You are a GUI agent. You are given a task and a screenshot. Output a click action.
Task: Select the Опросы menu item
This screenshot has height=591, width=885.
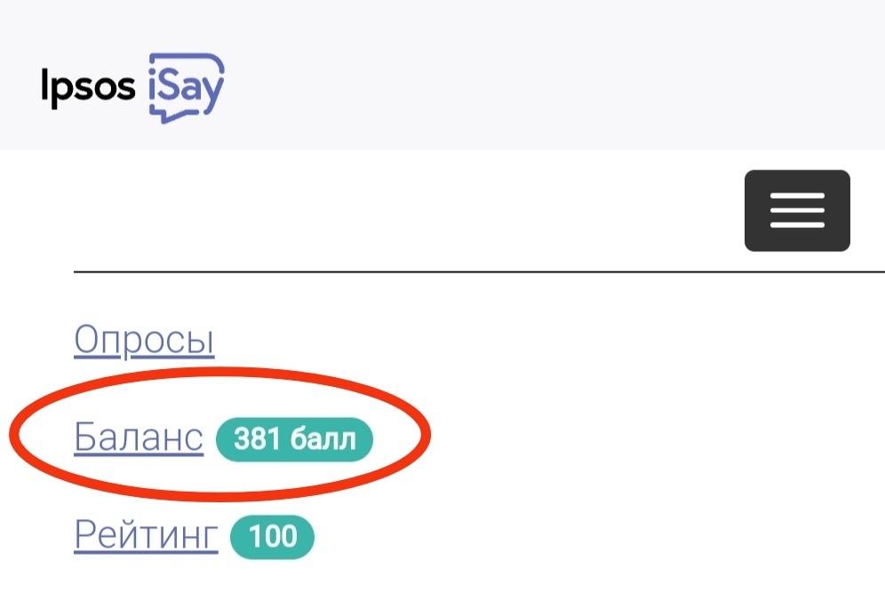tap(144, 340)
